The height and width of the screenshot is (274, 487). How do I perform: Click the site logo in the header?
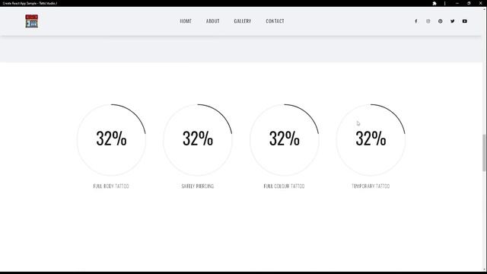31,21
